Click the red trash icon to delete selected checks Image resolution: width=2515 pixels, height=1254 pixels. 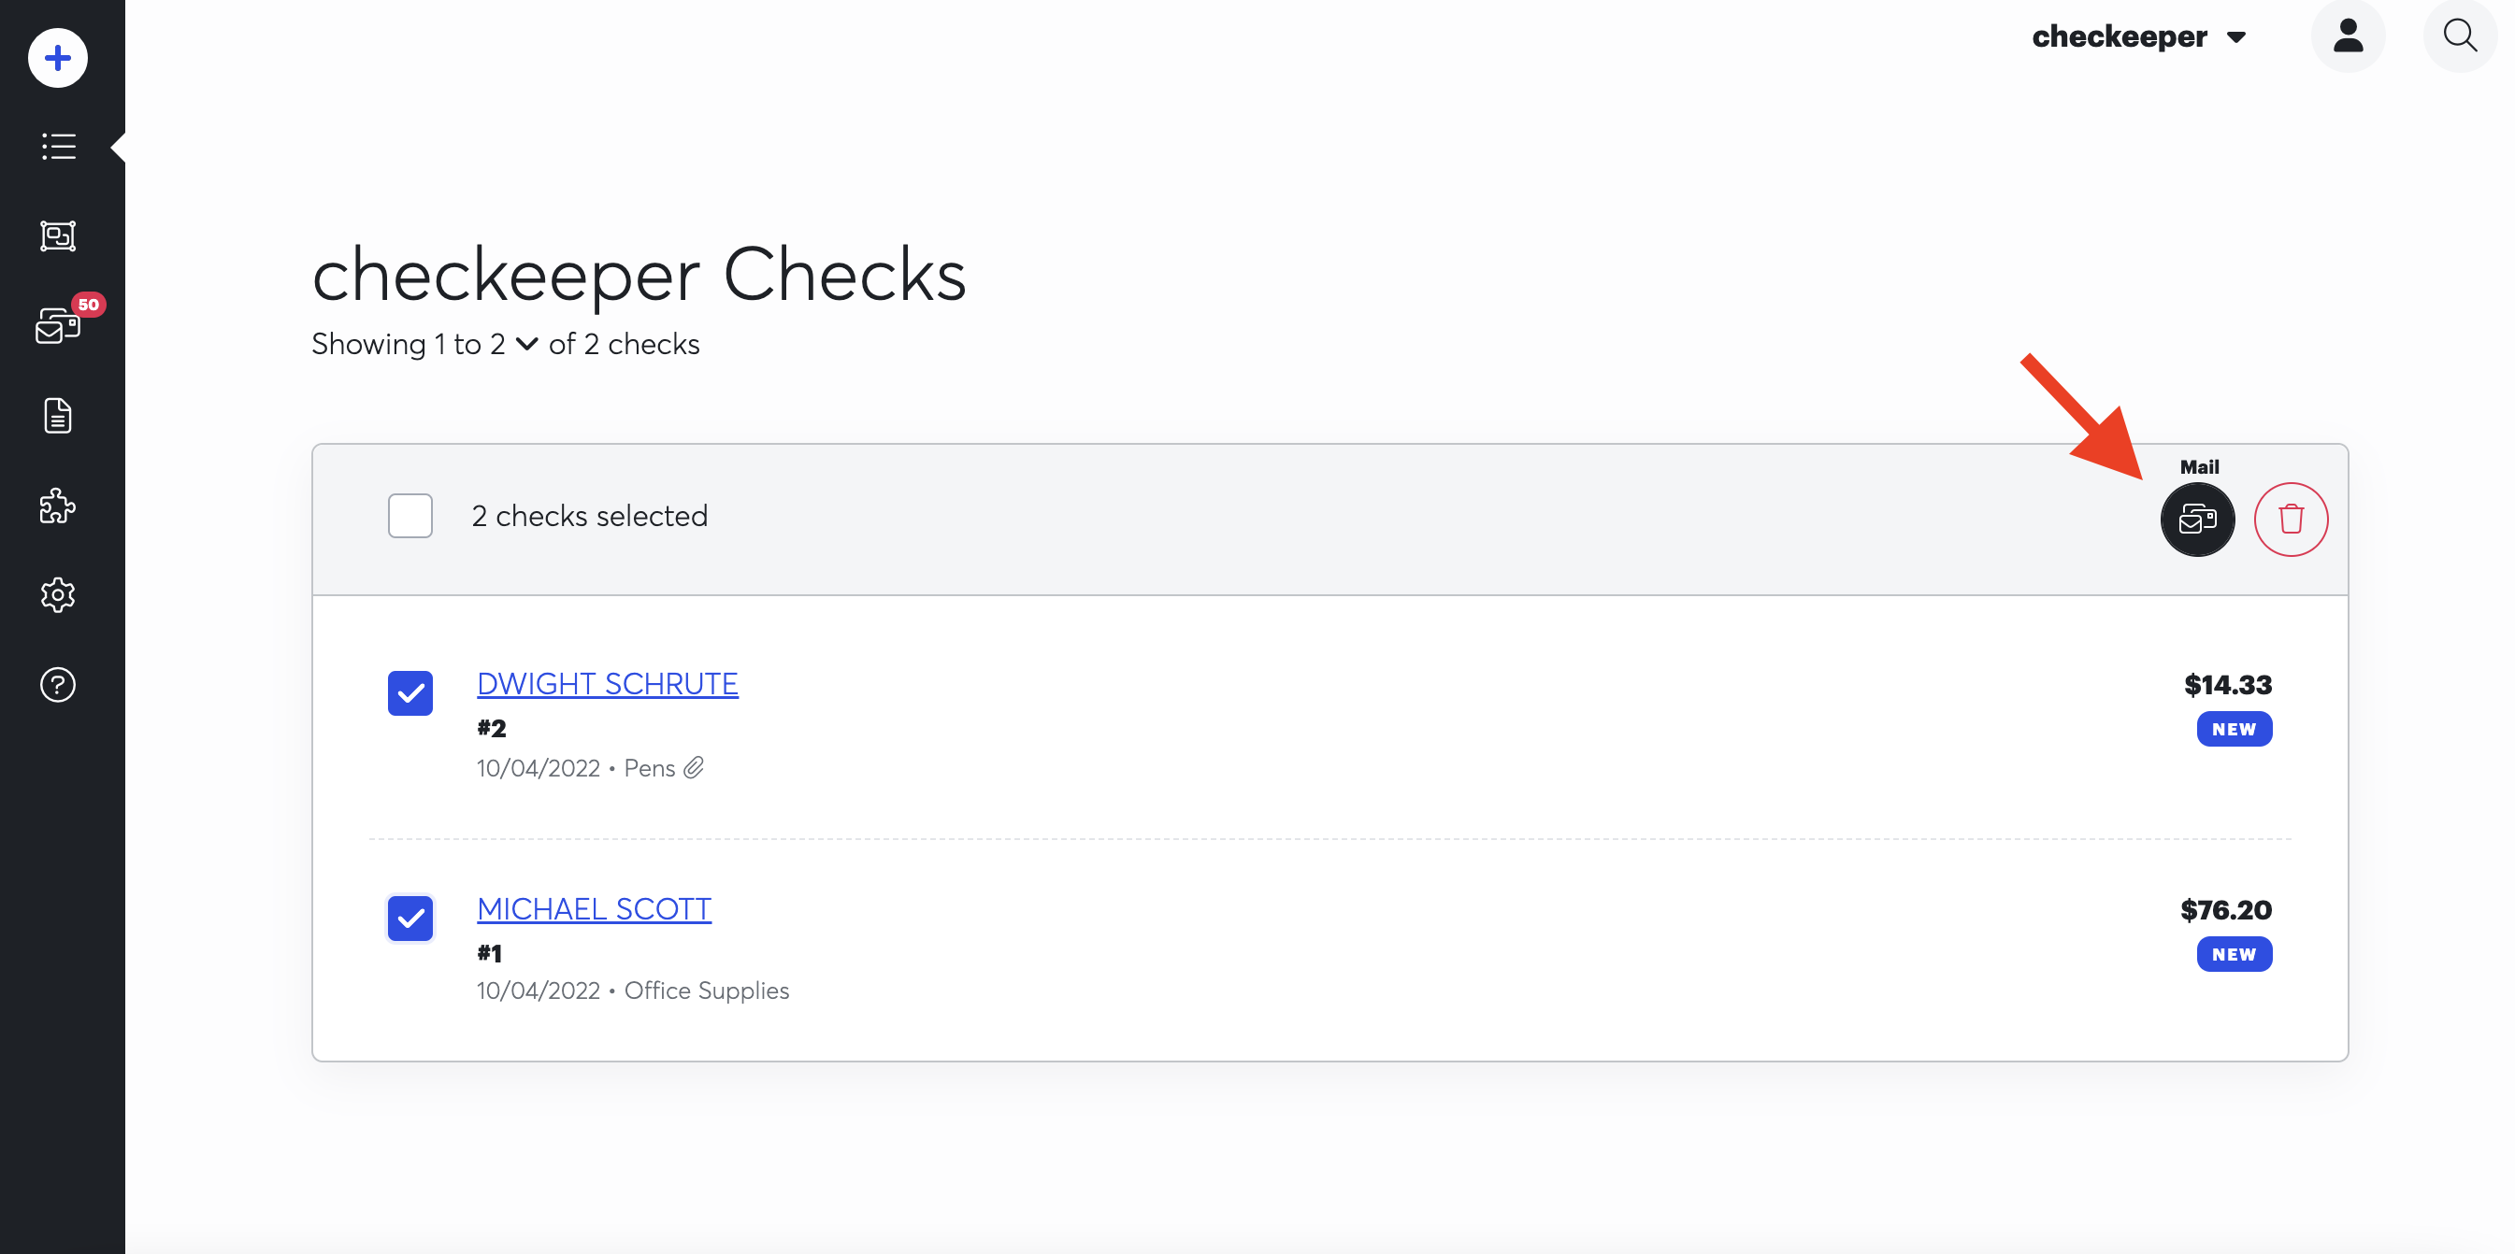click(x=2292, y=520)
